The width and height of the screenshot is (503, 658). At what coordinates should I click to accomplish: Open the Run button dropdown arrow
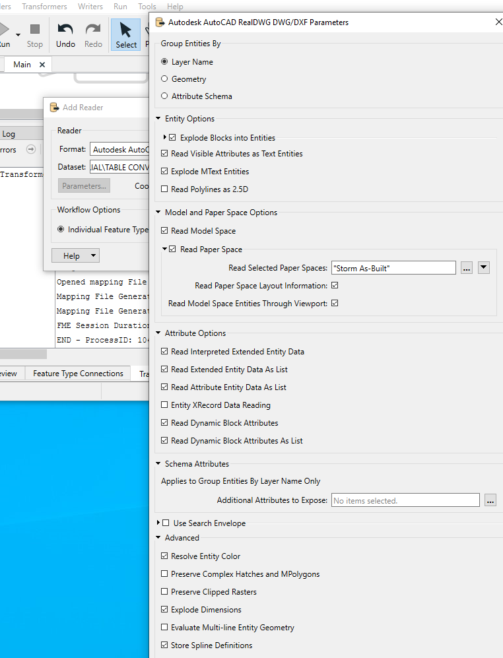(x=18, y=35)
